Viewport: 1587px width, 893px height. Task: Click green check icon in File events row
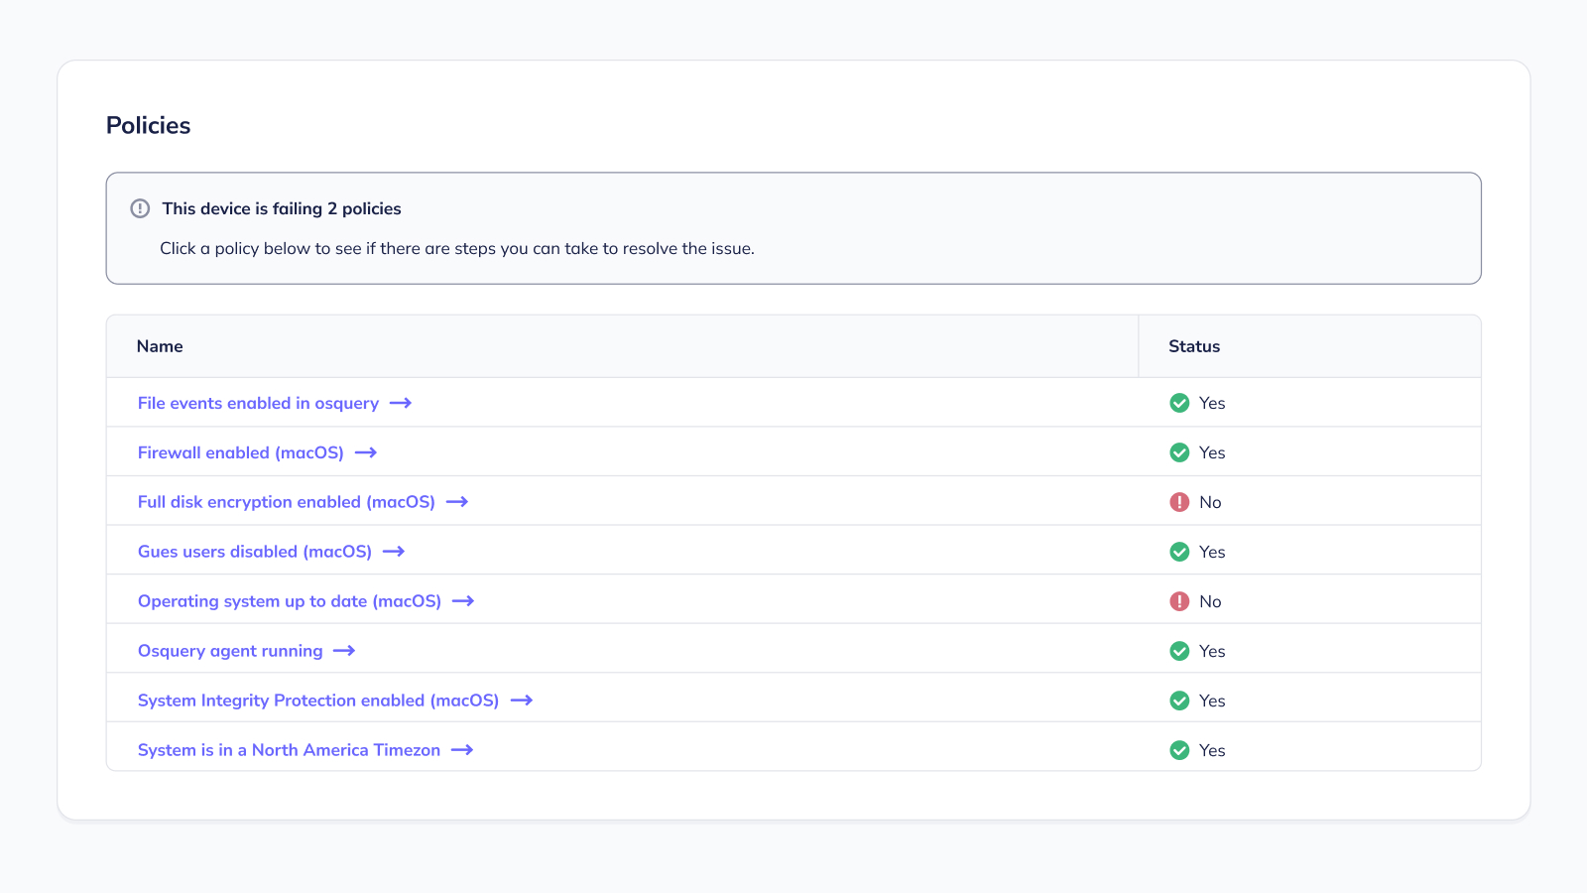(x=1179, y=403)
